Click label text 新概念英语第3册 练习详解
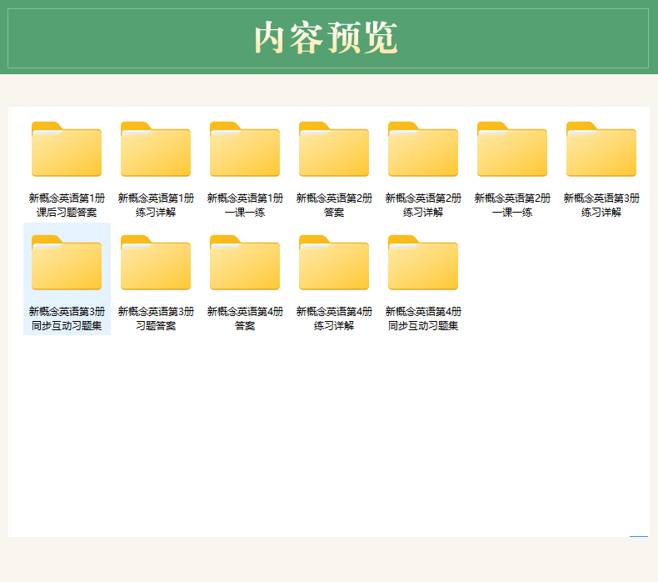The height and width of the screenshot is (582, 658). [x=601, y=205]
